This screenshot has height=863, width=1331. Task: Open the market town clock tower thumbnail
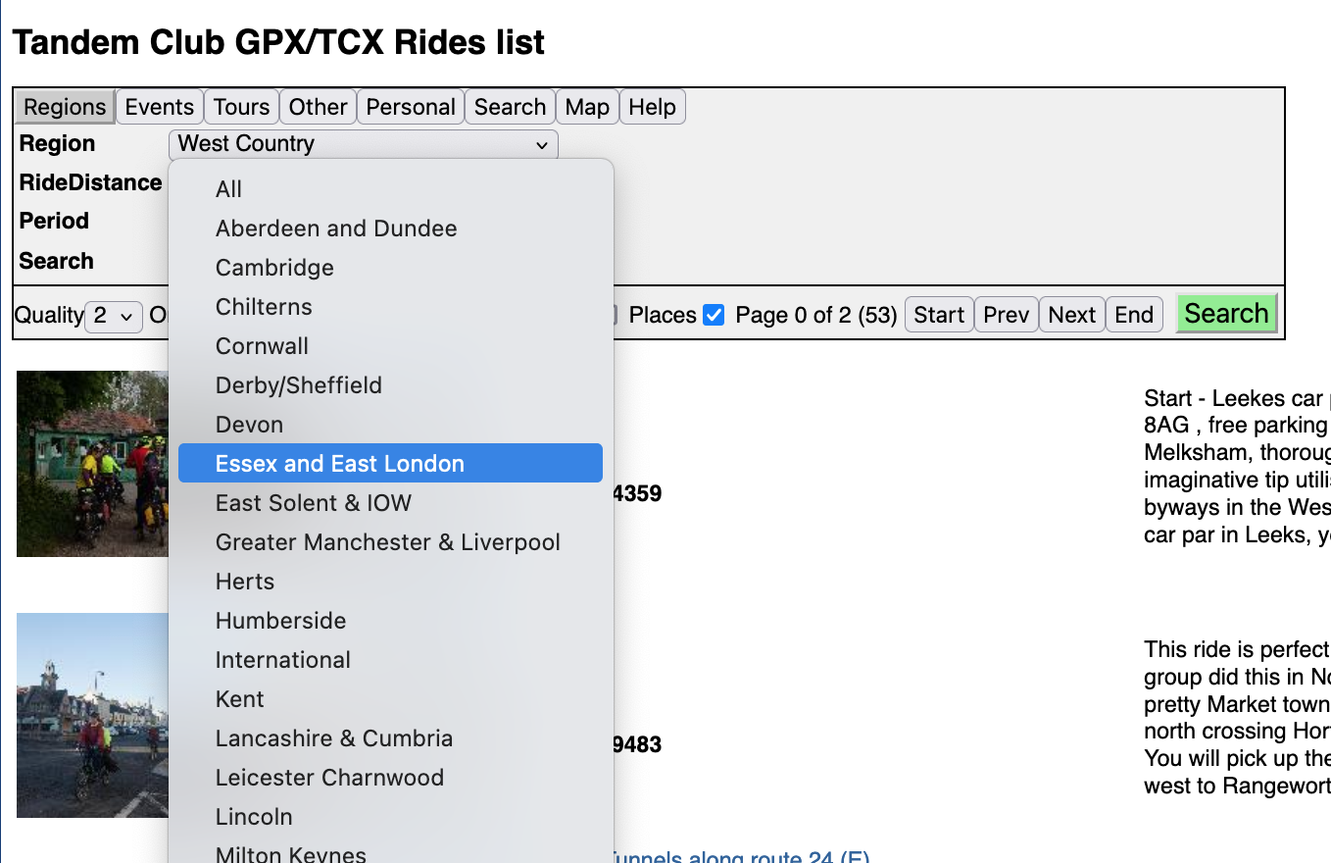point(92,715)
